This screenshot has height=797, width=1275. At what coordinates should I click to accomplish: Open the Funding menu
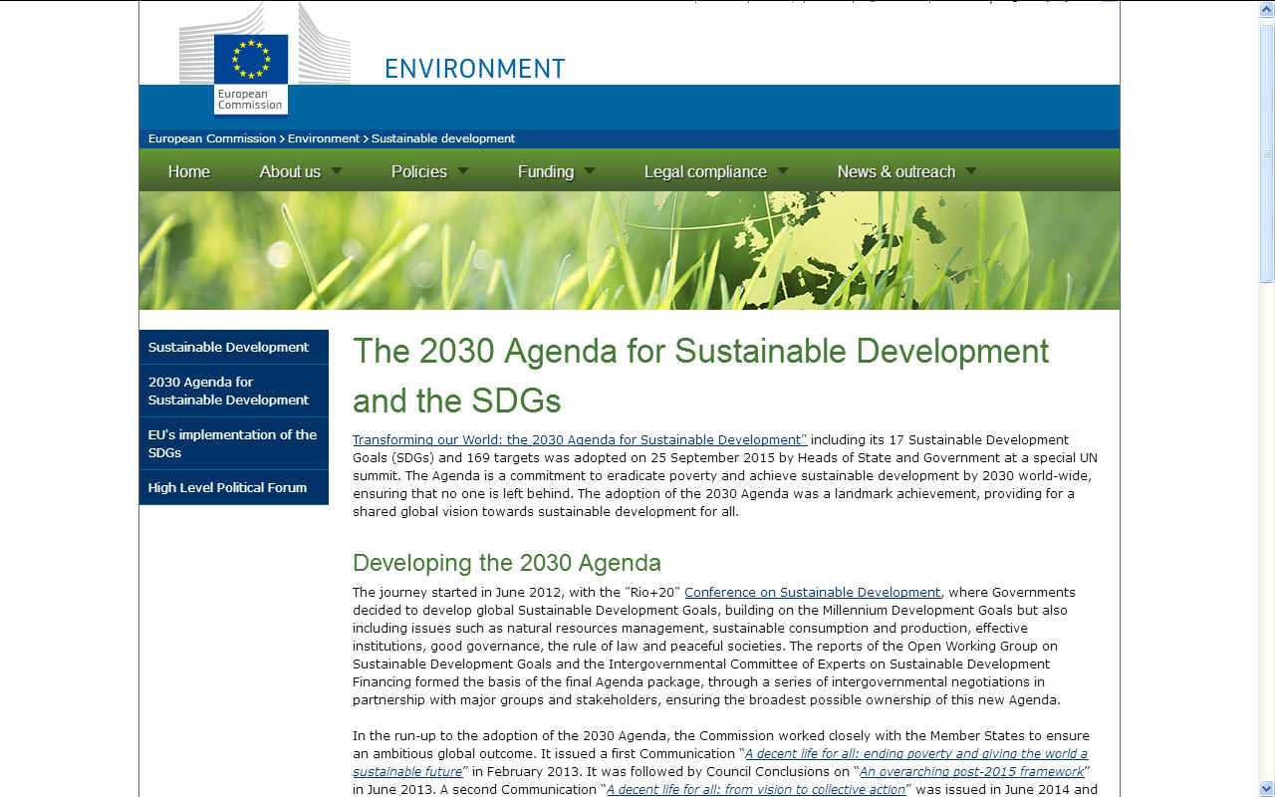tap(546, 171)
